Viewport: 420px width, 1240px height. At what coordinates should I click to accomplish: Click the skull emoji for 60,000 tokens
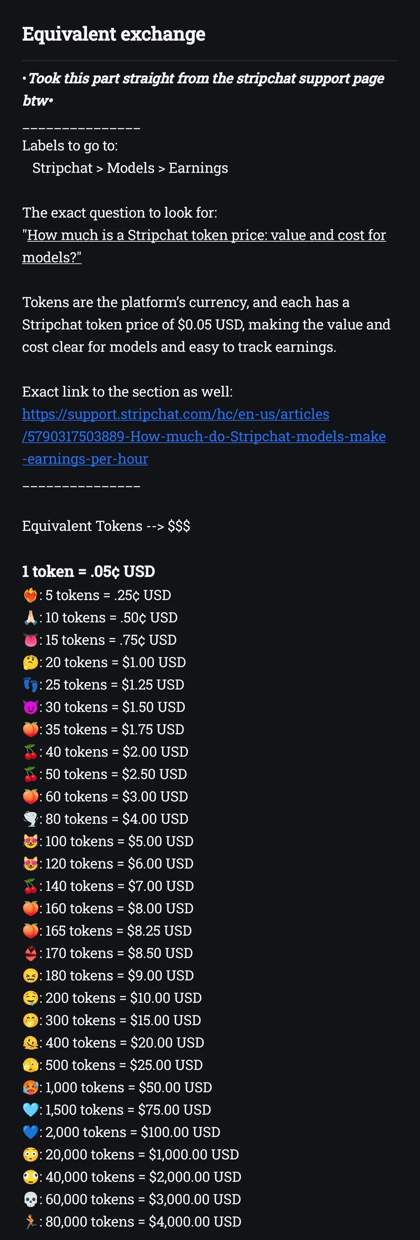30,1199
